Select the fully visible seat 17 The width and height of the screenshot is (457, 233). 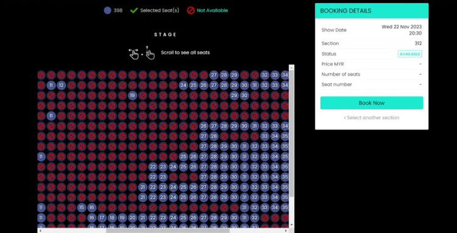click(102, 218)
